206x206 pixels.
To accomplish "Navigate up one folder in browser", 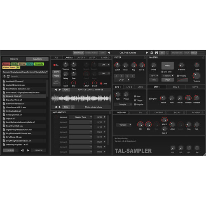I will point(4,77).
